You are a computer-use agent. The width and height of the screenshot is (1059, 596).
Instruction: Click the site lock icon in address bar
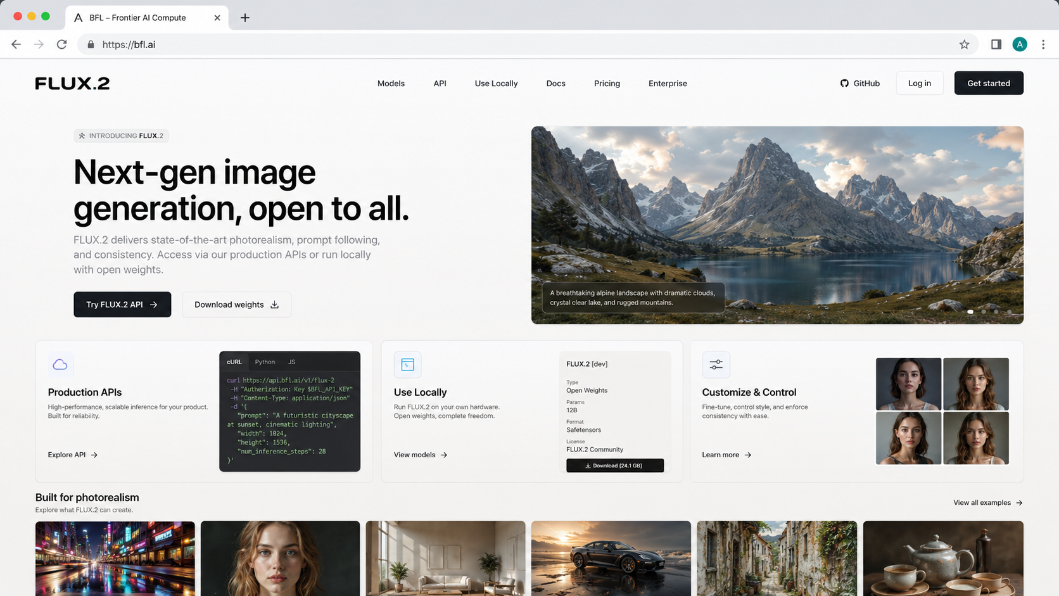pyautogui.click(x=91, y=44)
